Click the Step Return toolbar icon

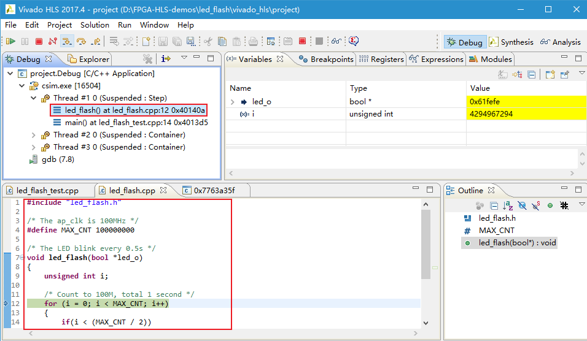95,42
